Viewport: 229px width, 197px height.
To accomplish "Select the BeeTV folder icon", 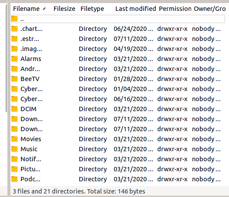I will coord(14,79).
